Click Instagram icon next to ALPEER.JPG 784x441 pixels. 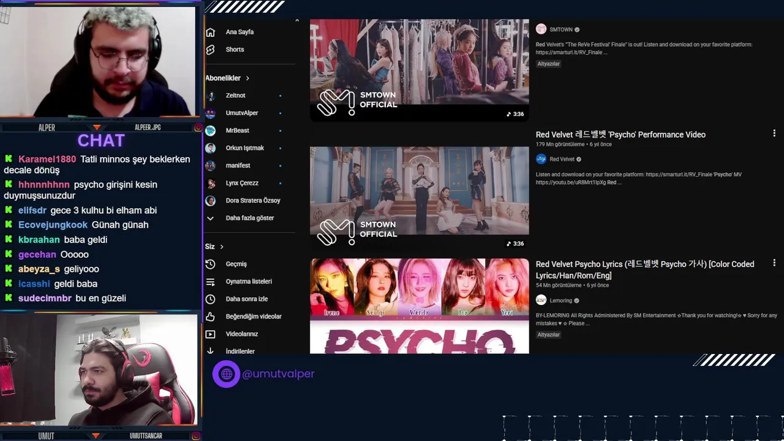198,127
